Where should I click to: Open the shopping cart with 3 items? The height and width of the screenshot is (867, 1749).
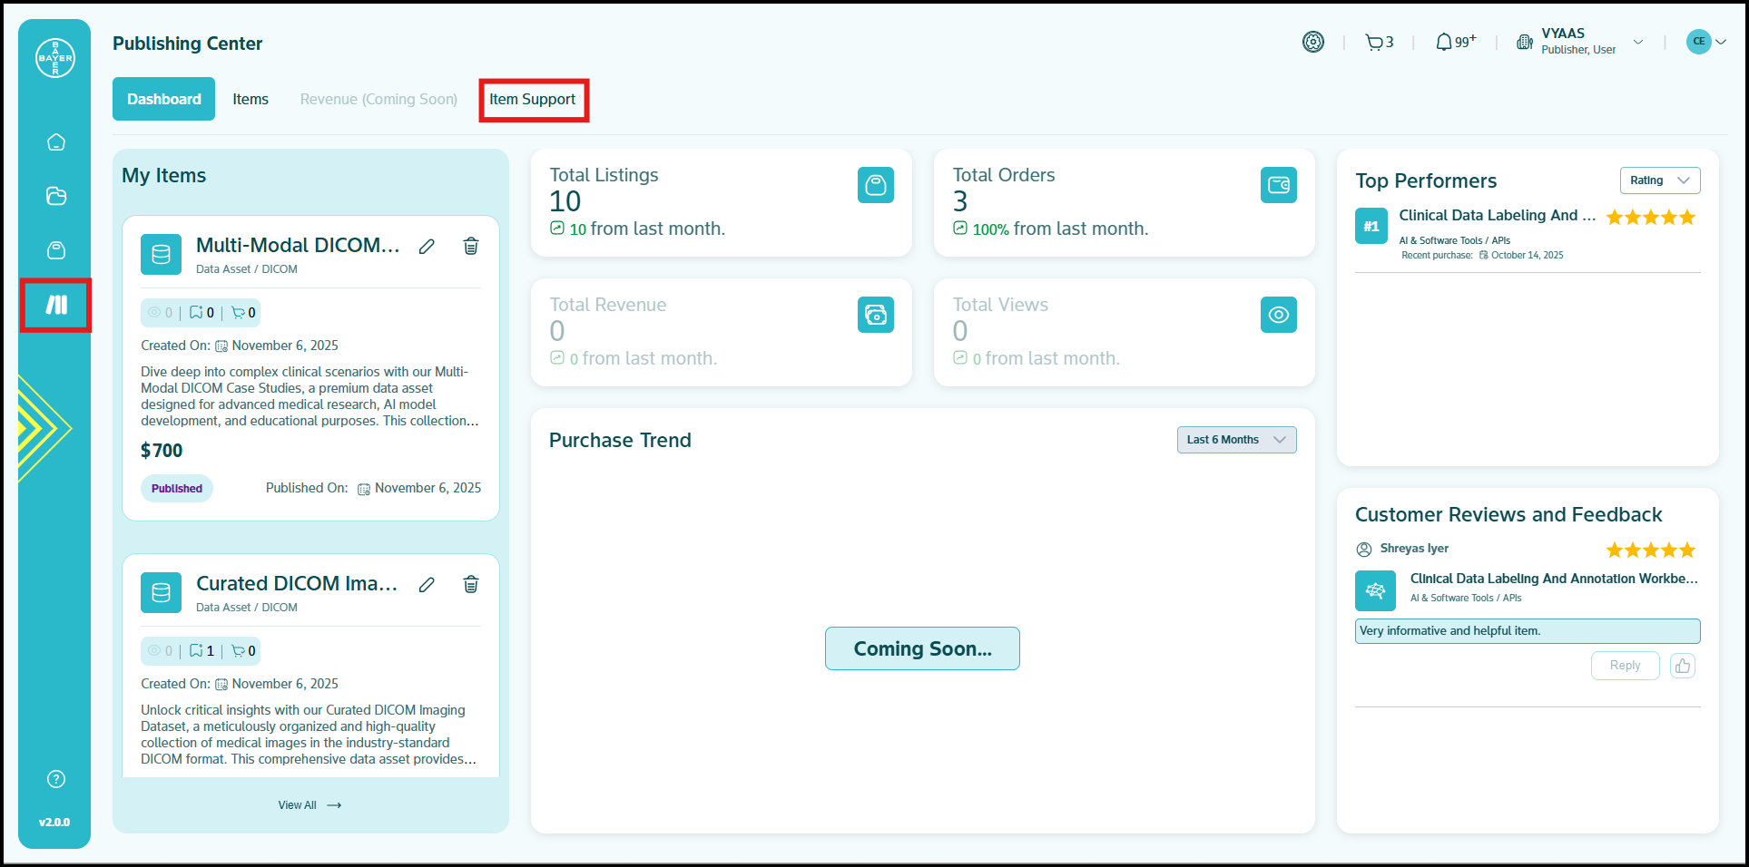(x=1379, y=42)
